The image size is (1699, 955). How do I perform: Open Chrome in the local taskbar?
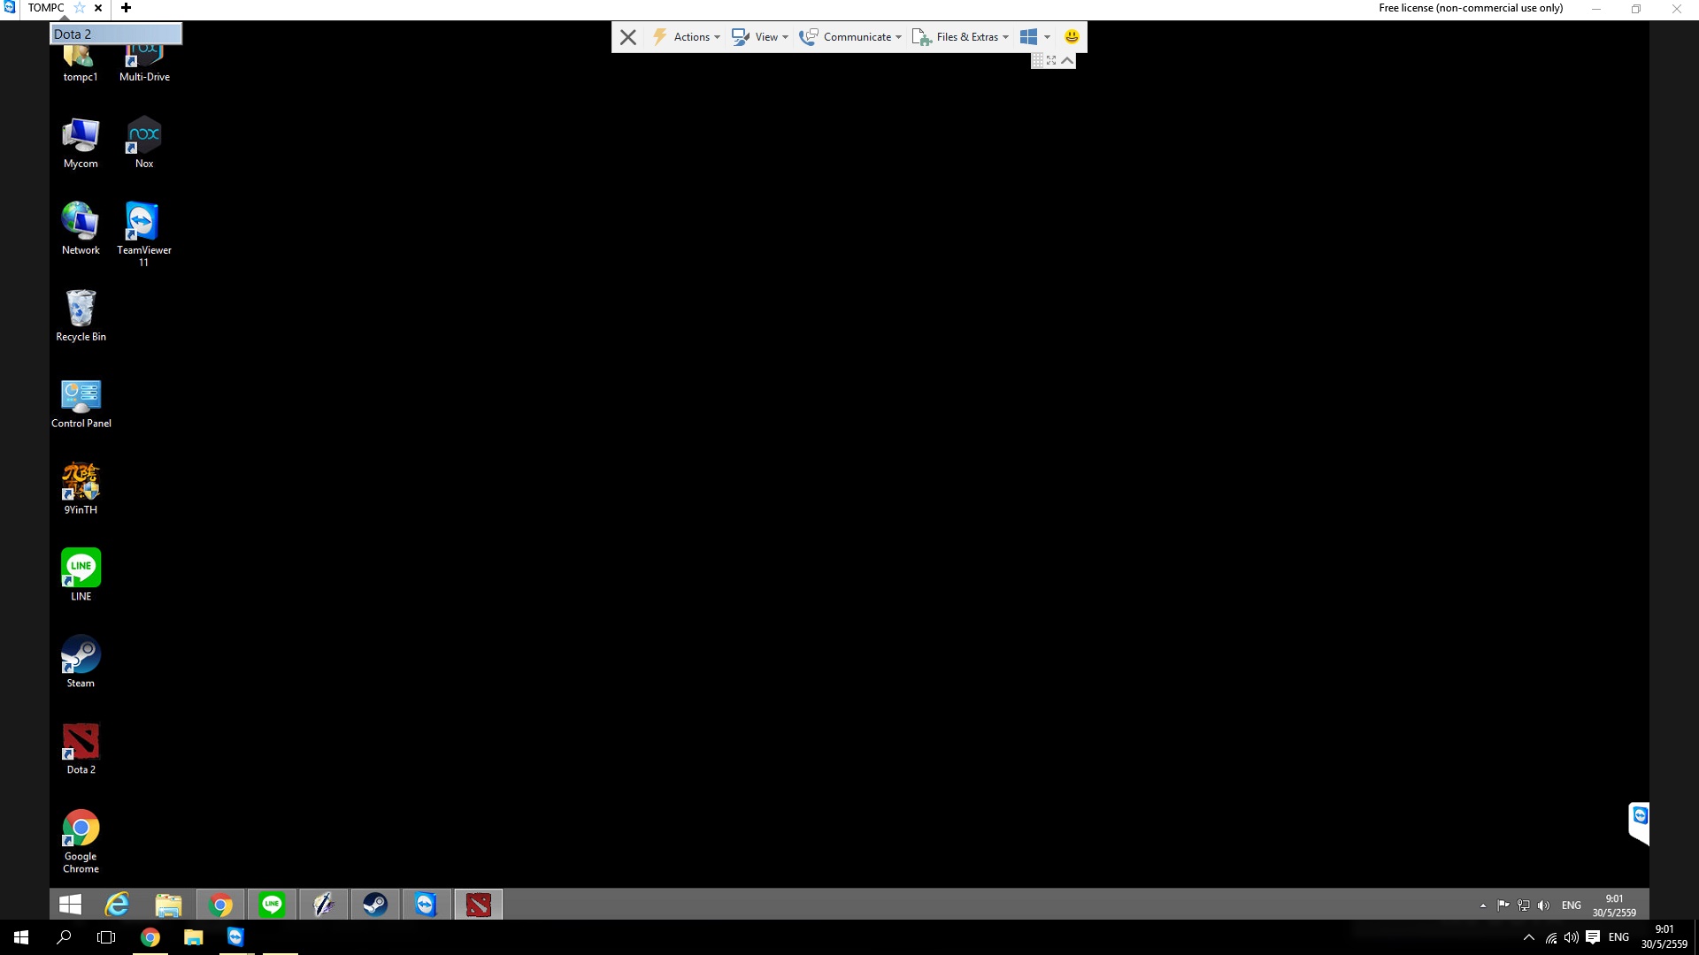tap(150, 937)
